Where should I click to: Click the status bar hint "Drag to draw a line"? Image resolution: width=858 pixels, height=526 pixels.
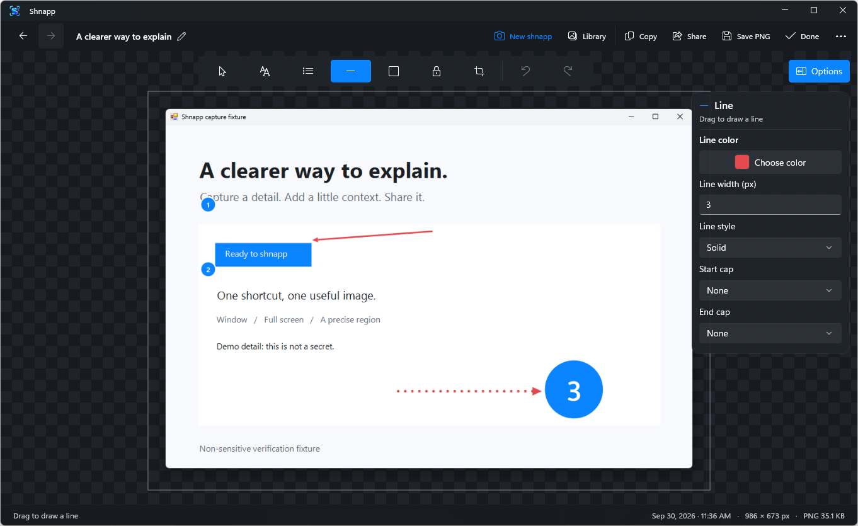[46, 516]
